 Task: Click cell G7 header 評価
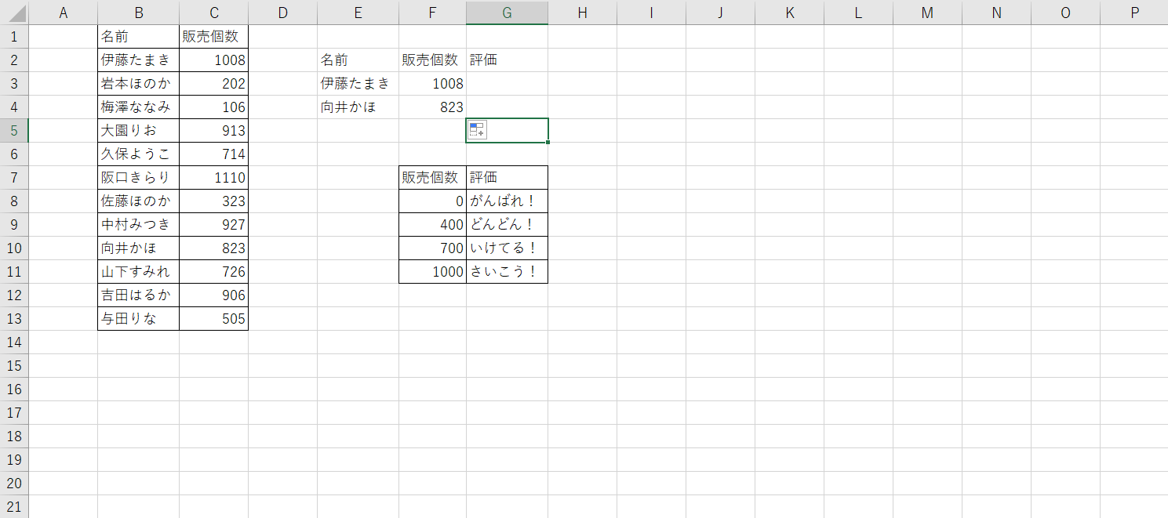point(507,178)
